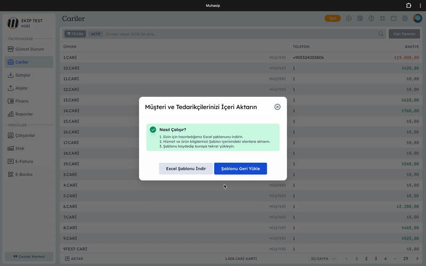Click the help question mark icon

coord(371,19)
